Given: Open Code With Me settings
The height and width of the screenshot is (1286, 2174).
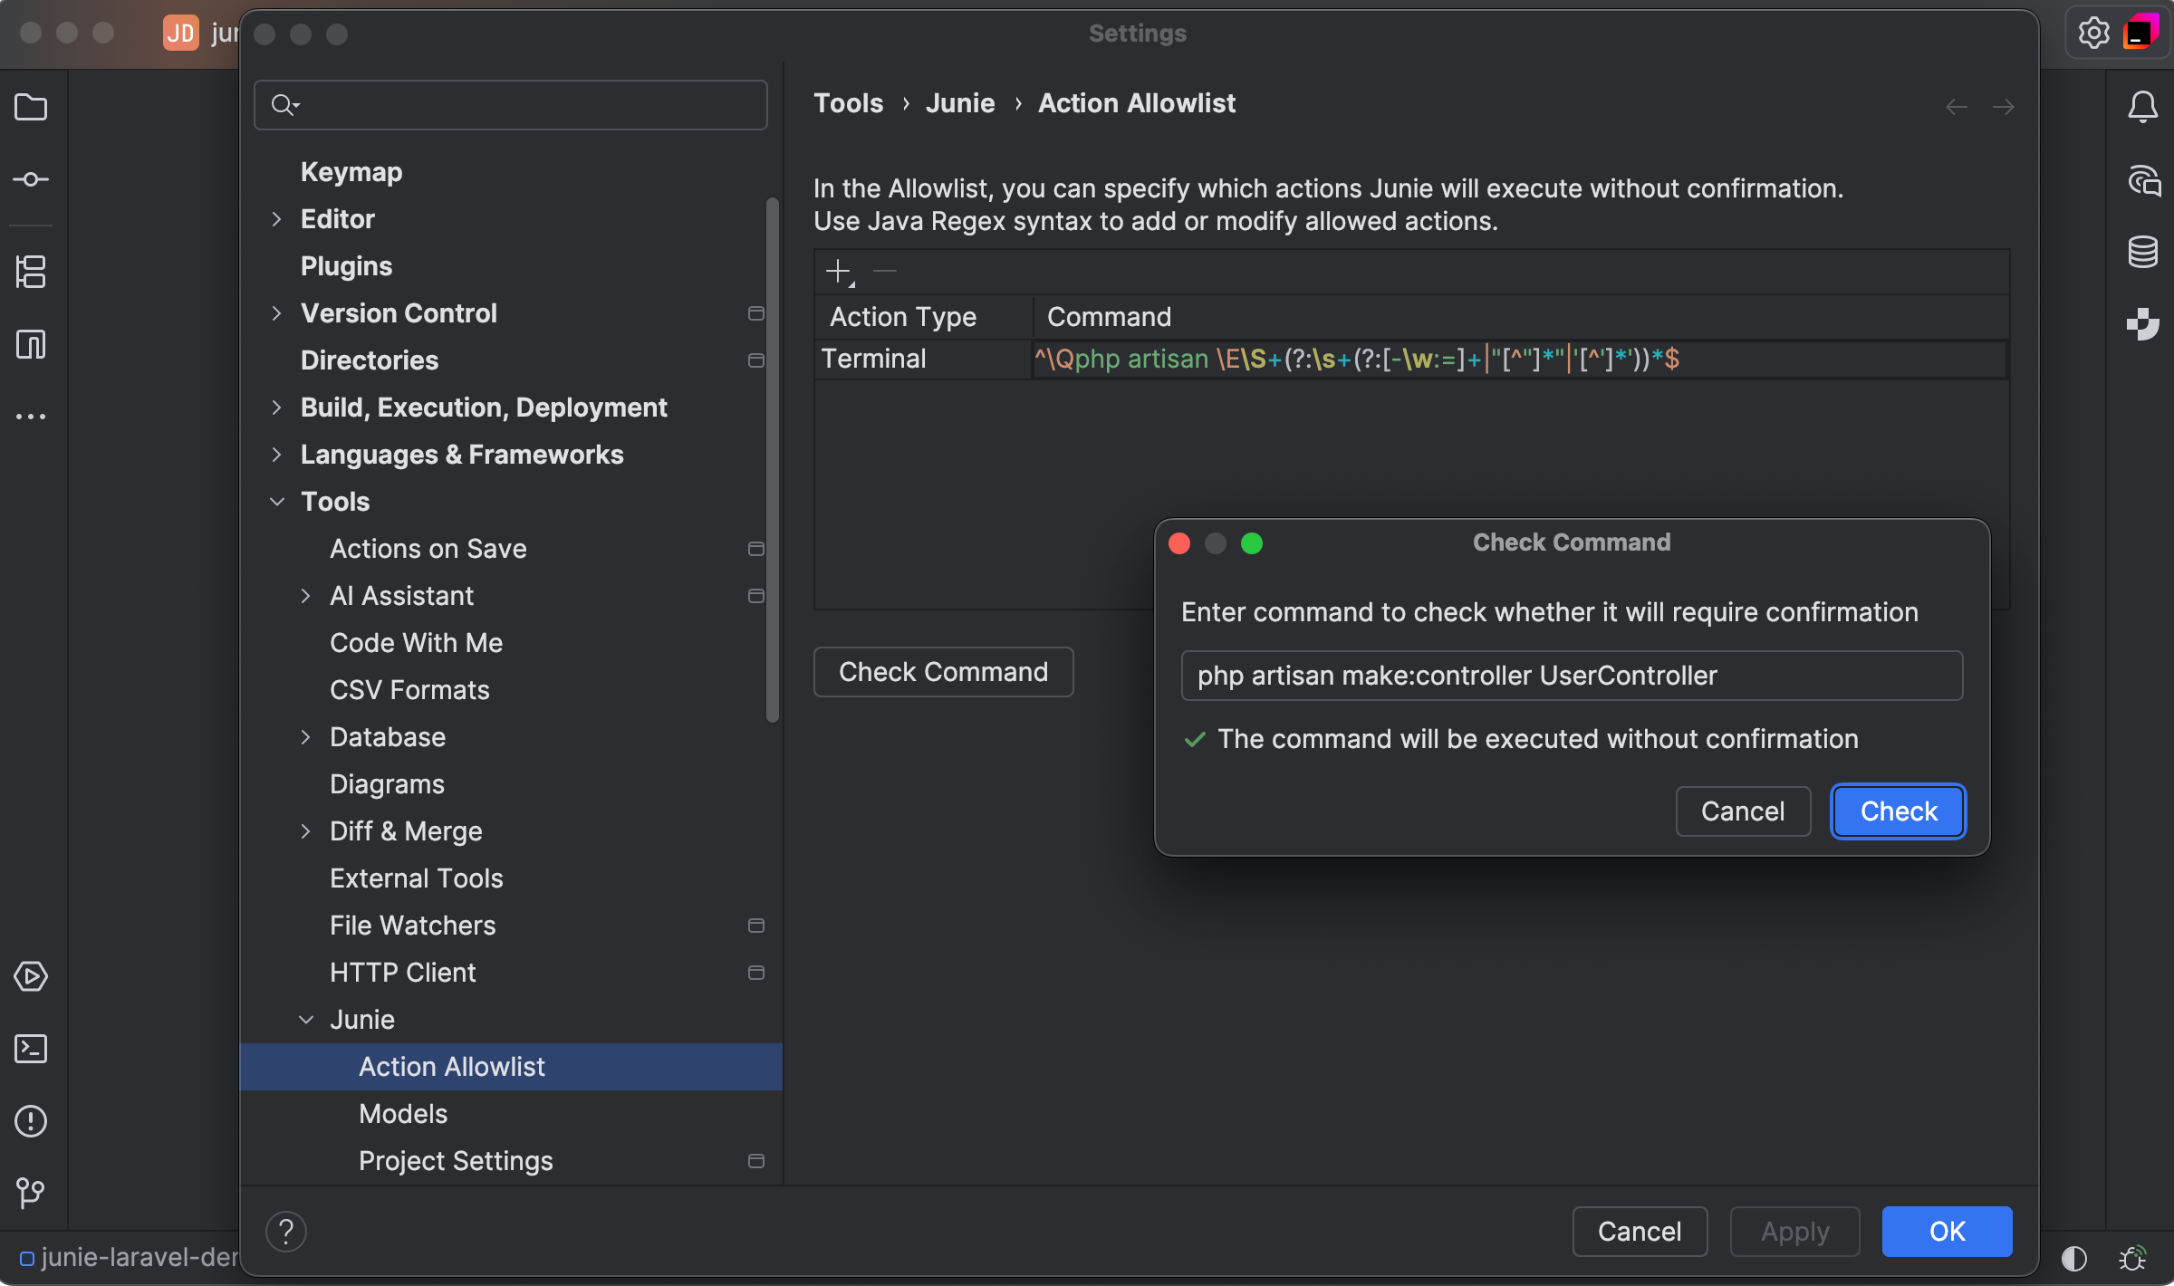Looking at the screenshot, I should [416, 643].
